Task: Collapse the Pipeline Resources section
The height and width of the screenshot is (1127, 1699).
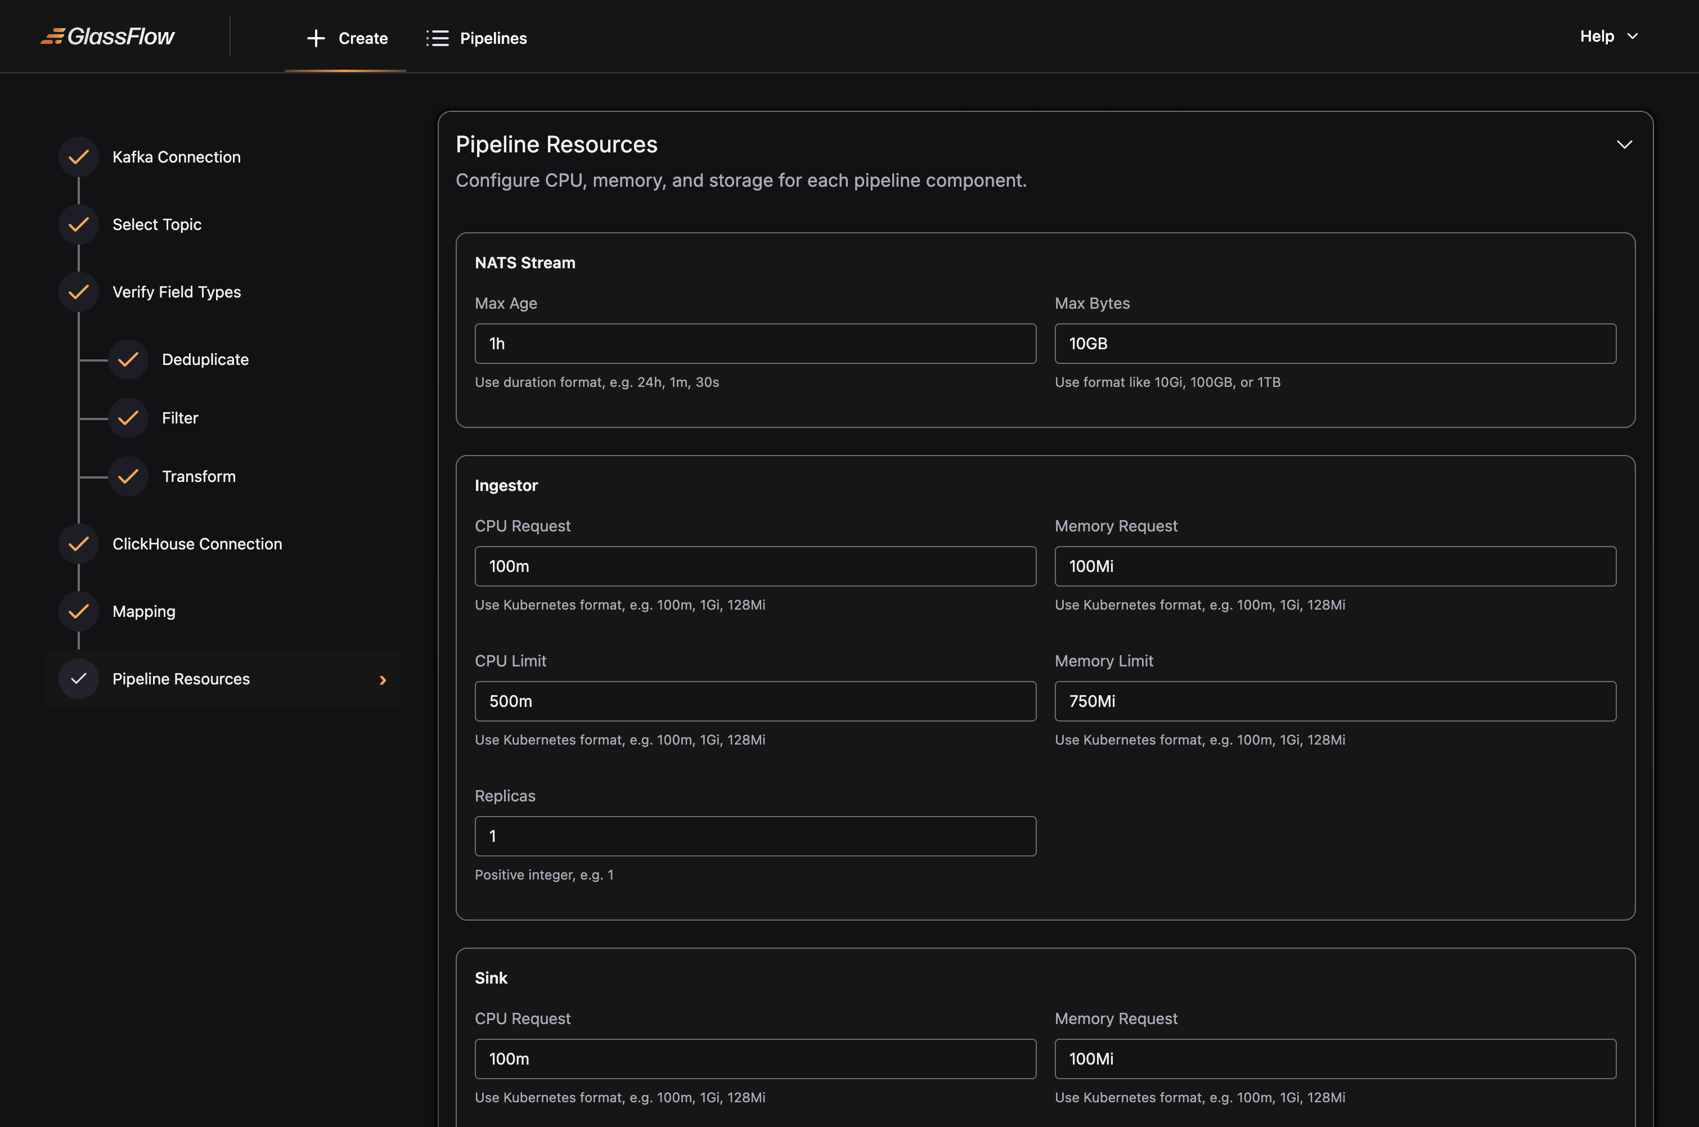Action: click(x=1625, y=144)
